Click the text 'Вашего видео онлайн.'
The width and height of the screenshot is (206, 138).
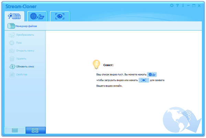pos(109,86)
